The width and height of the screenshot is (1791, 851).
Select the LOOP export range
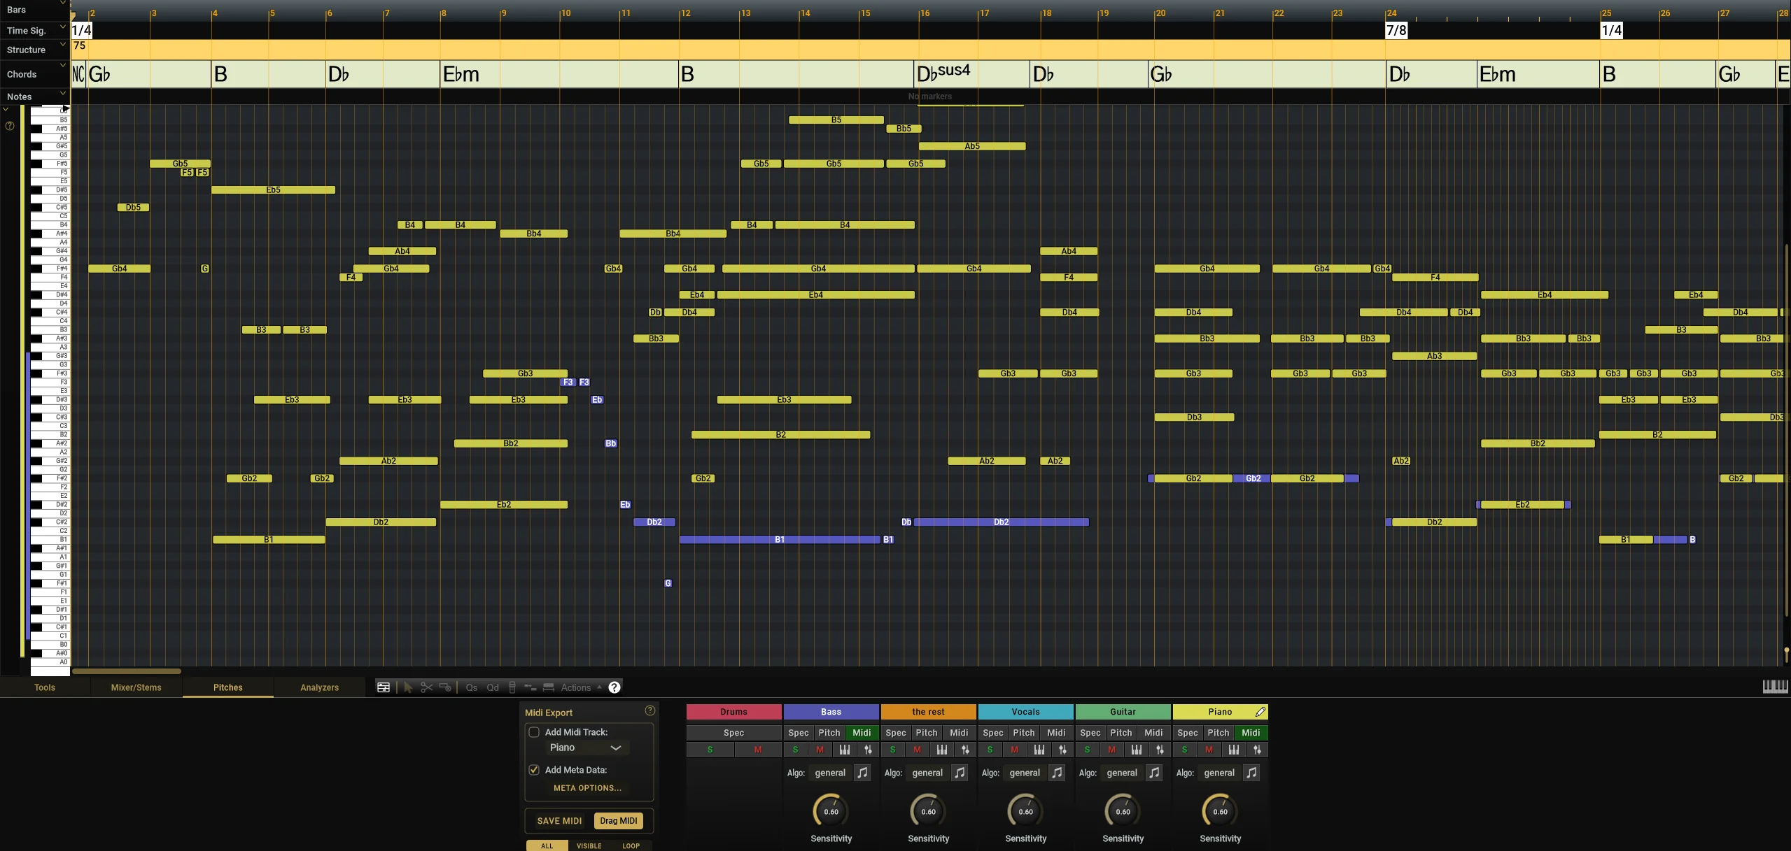pos(631,845)
